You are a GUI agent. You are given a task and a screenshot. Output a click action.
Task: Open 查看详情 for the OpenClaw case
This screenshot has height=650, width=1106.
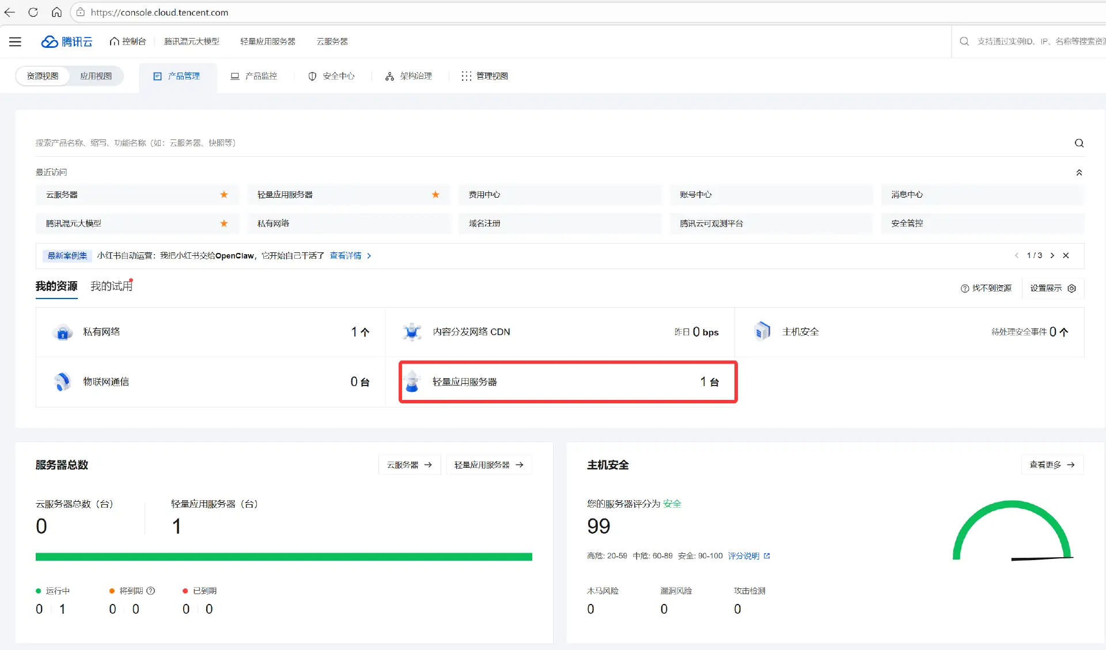tap(346, 255)
